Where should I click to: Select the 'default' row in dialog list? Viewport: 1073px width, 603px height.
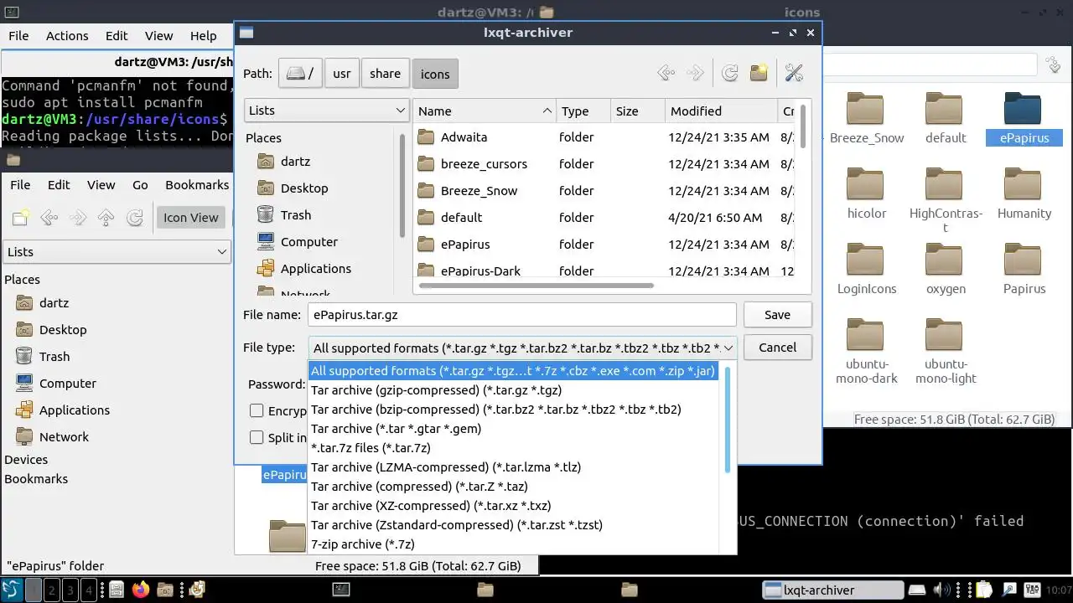coord(604,218)
